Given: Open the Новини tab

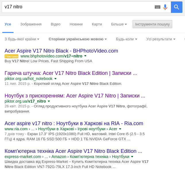Looking at the screenshot, I should point(76,24).
